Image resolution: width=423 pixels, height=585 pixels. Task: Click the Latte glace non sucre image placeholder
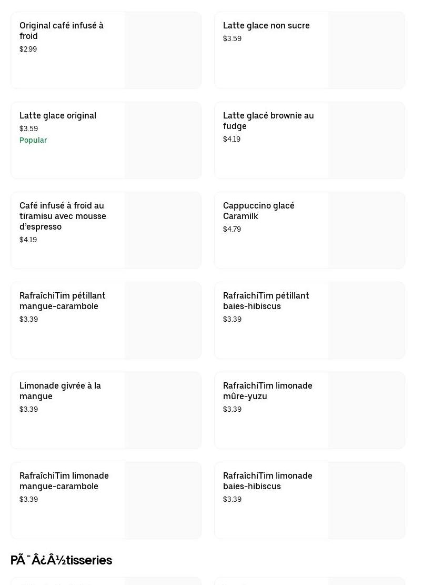[366, 51]
